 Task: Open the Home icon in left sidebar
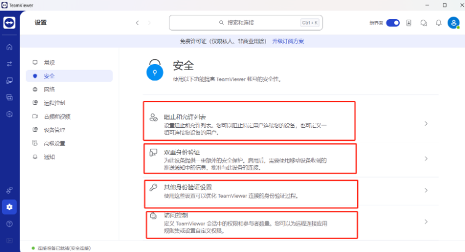click(9, 47)
